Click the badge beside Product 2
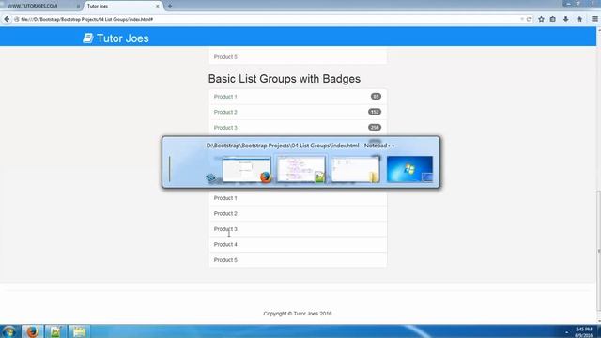This screenshot has height=338, width=601. pyautogui.click(x=375, y=112)
